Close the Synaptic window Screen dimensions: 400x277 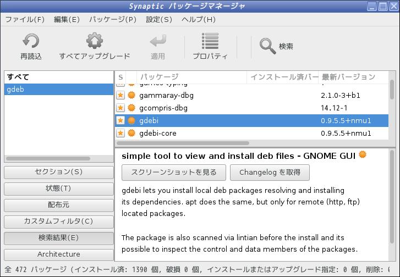point(393,6)
